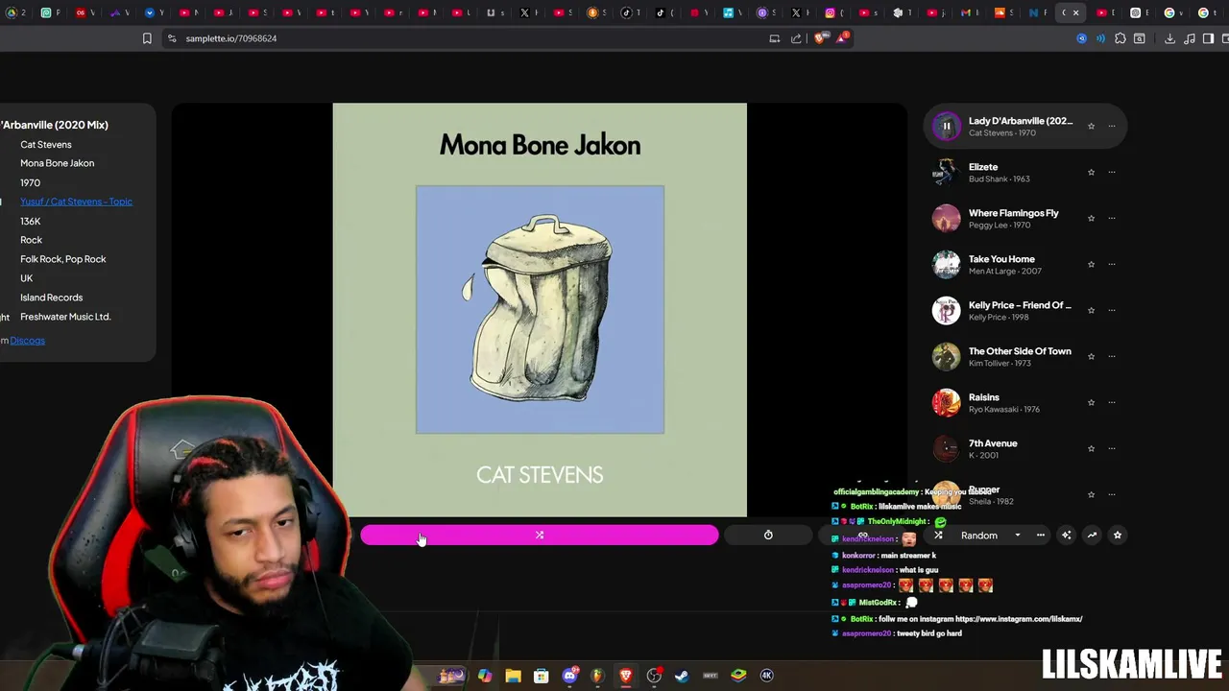Open FL Studio in the taskbar
1229x691 pixels.
[x=597, y=676]
